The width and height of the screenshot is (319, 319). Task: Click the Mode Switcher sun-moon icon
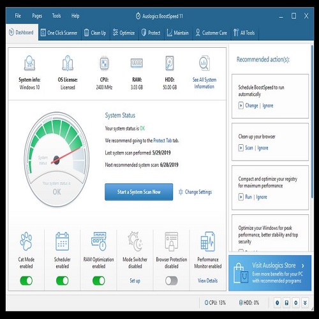(135, 241)
